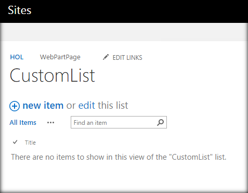
Task: Click the EDIT LINKS text
Action: [127, 58]
